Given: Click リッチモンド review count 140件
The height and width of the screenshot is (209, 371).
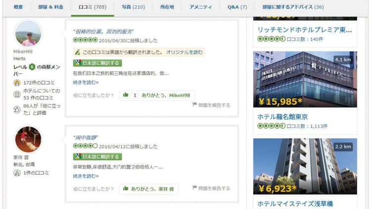Looking at the screenshot, I should tap(305, 39).
